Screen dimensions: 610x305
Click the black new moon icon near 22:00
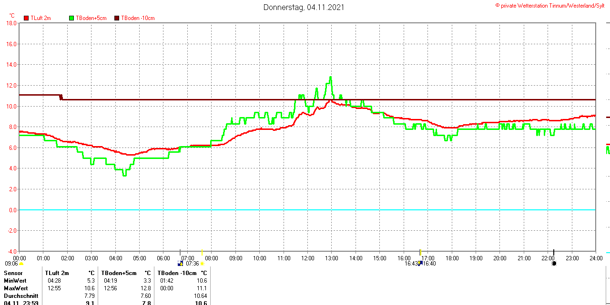(x=554, y=263)
